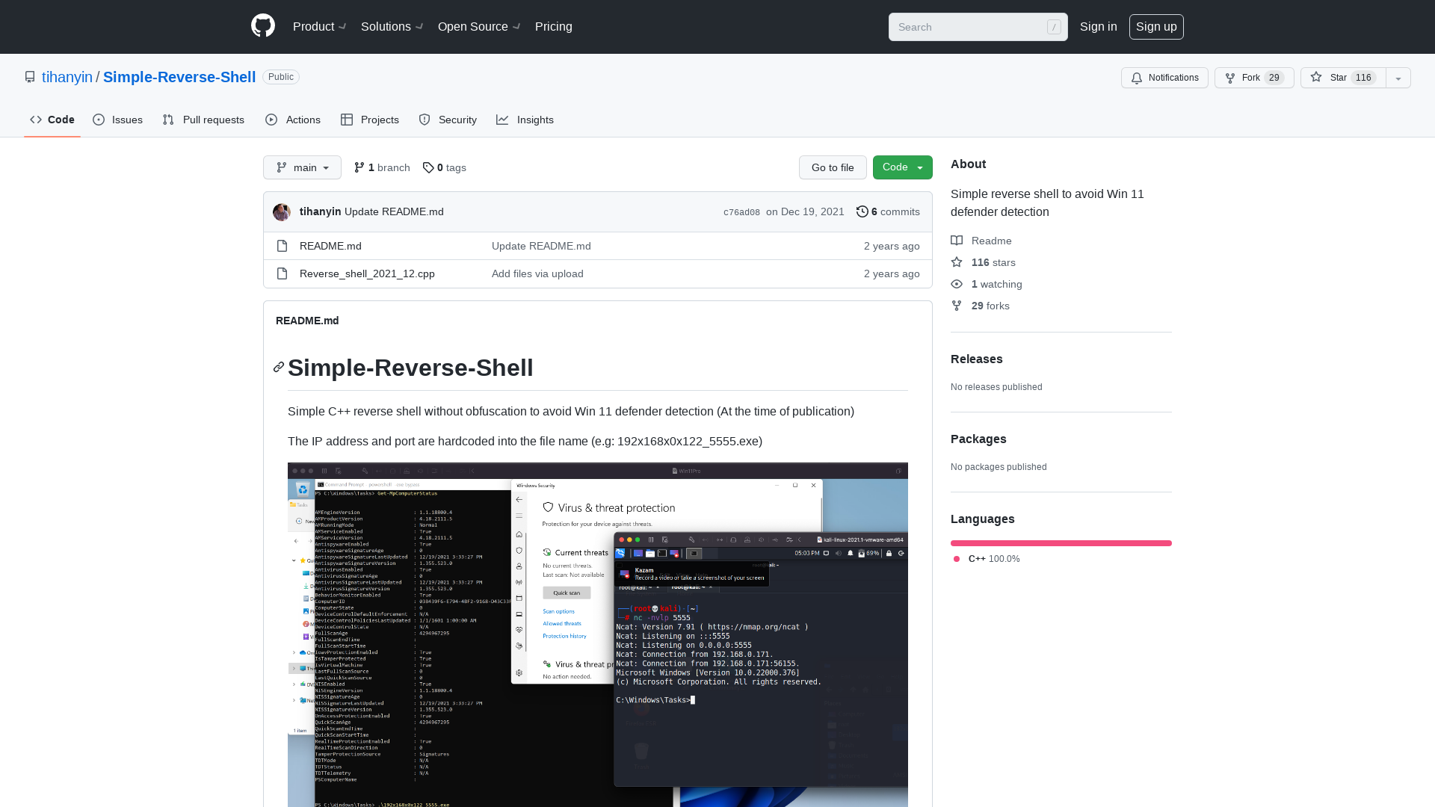Switch to the Security tab
The image size is (1435, 807).
[448, 120]
